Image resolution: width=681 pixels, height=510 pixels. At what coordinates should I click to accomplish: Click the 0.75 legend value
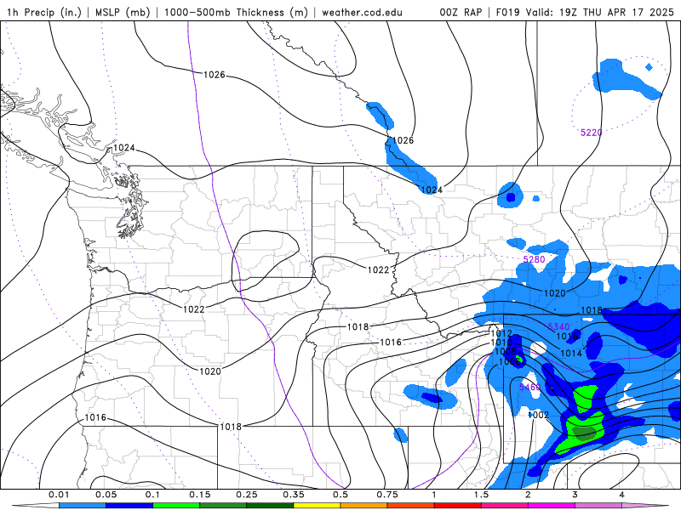point(387,495)
